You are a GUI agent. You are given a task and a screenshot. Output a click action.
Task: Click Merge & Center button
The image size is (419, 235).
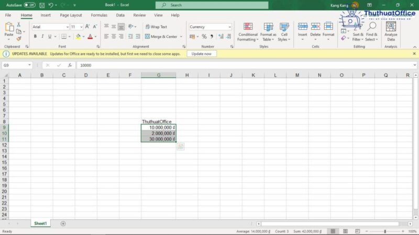161,37
